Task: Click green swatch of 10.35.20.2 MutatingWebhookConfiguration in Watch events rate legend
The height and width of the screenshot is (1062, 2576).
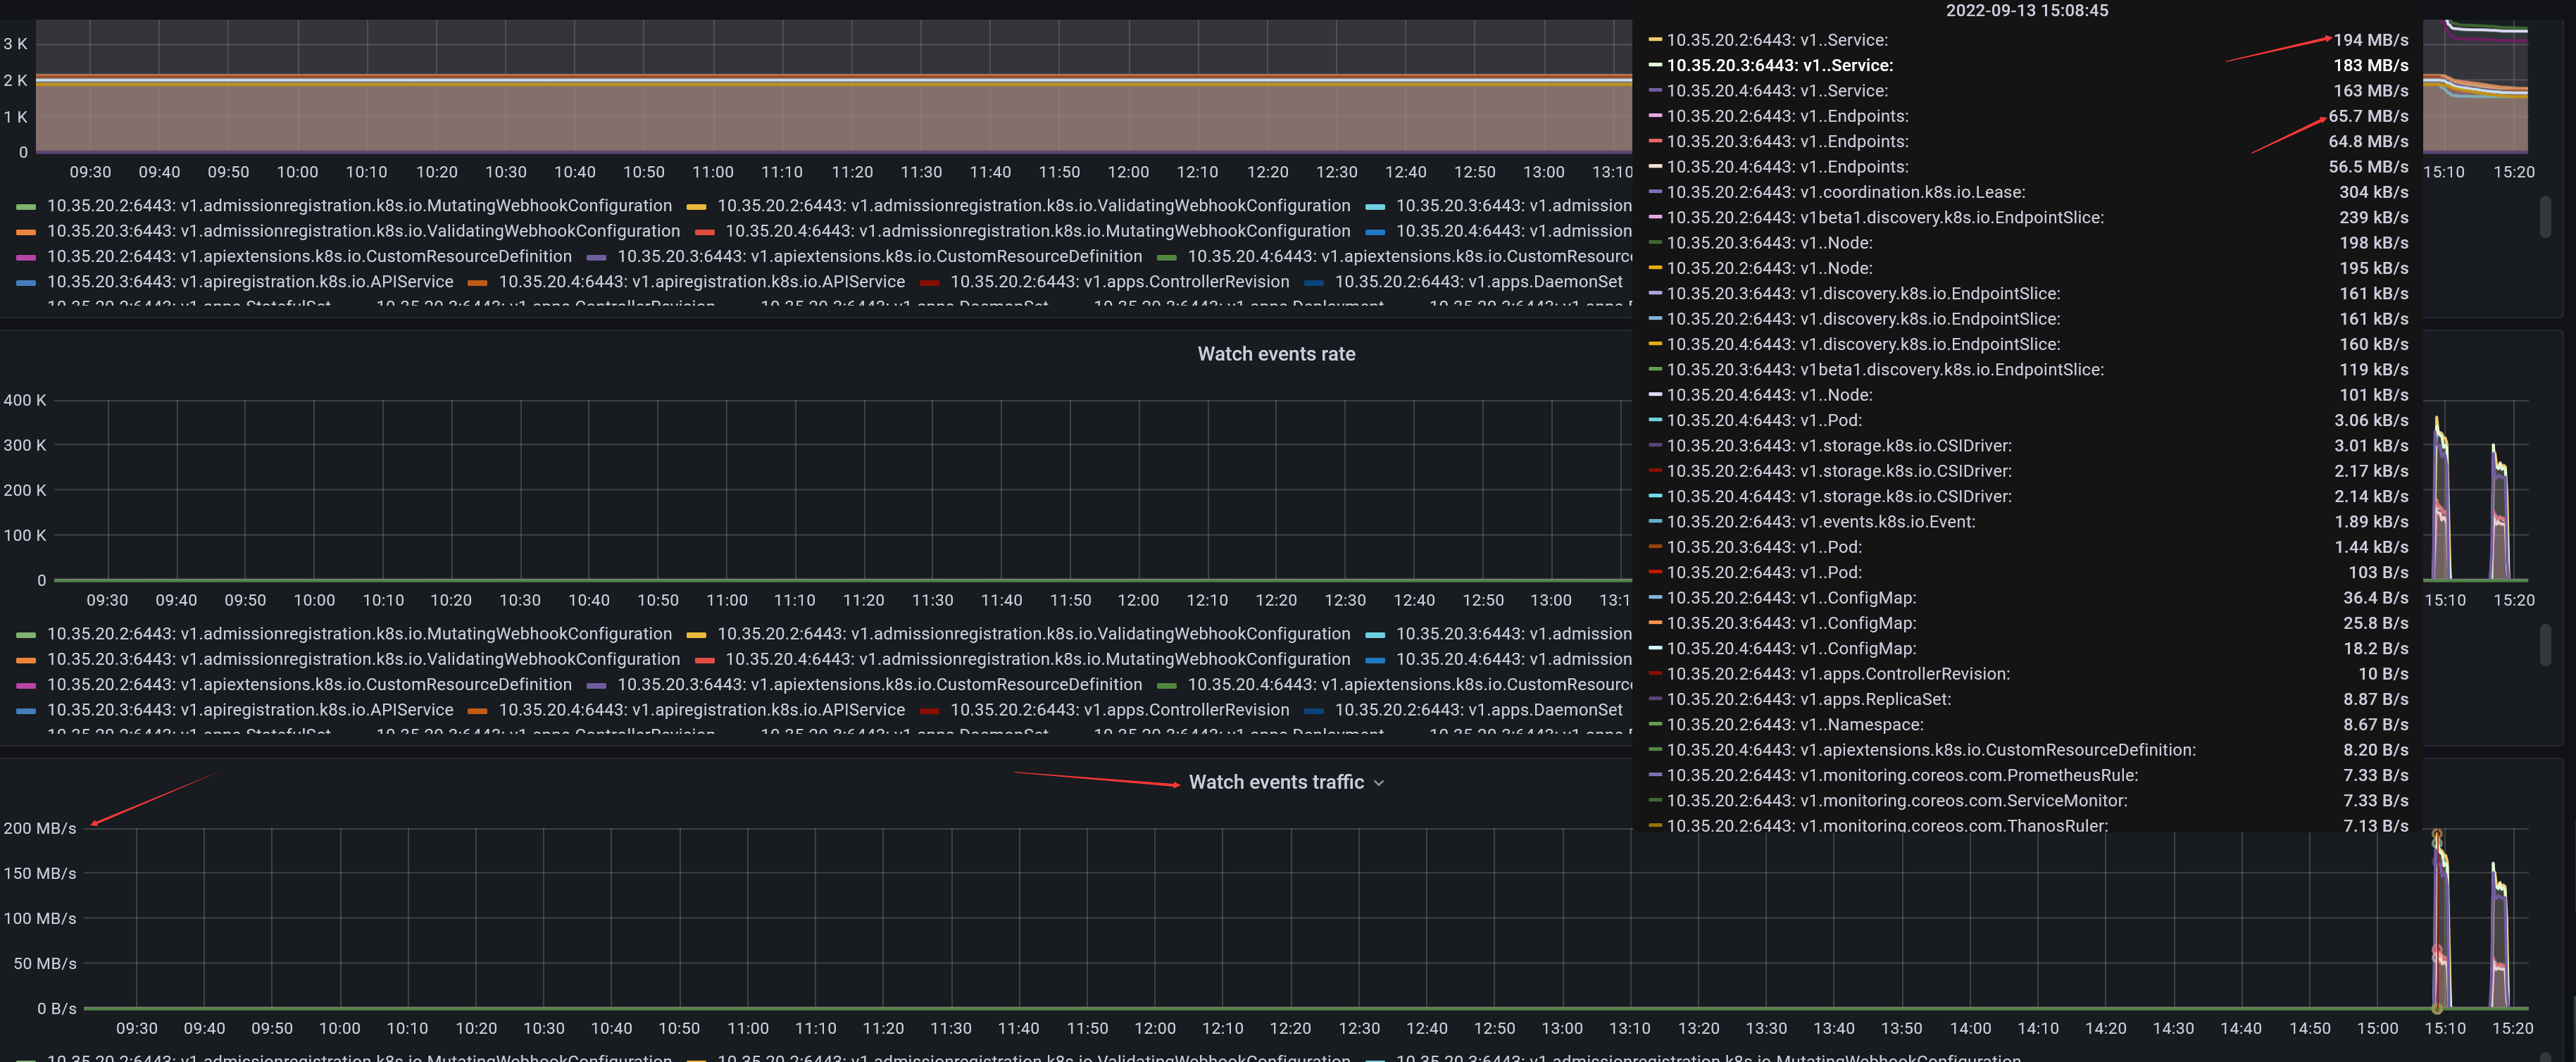Action: [x=26, y=635]
